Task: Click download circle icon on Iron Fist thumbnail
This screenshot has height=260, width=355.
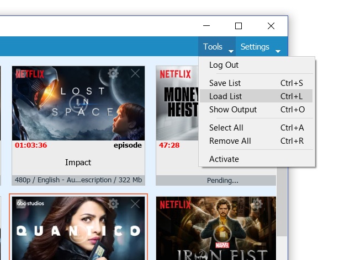Action: 222,234
